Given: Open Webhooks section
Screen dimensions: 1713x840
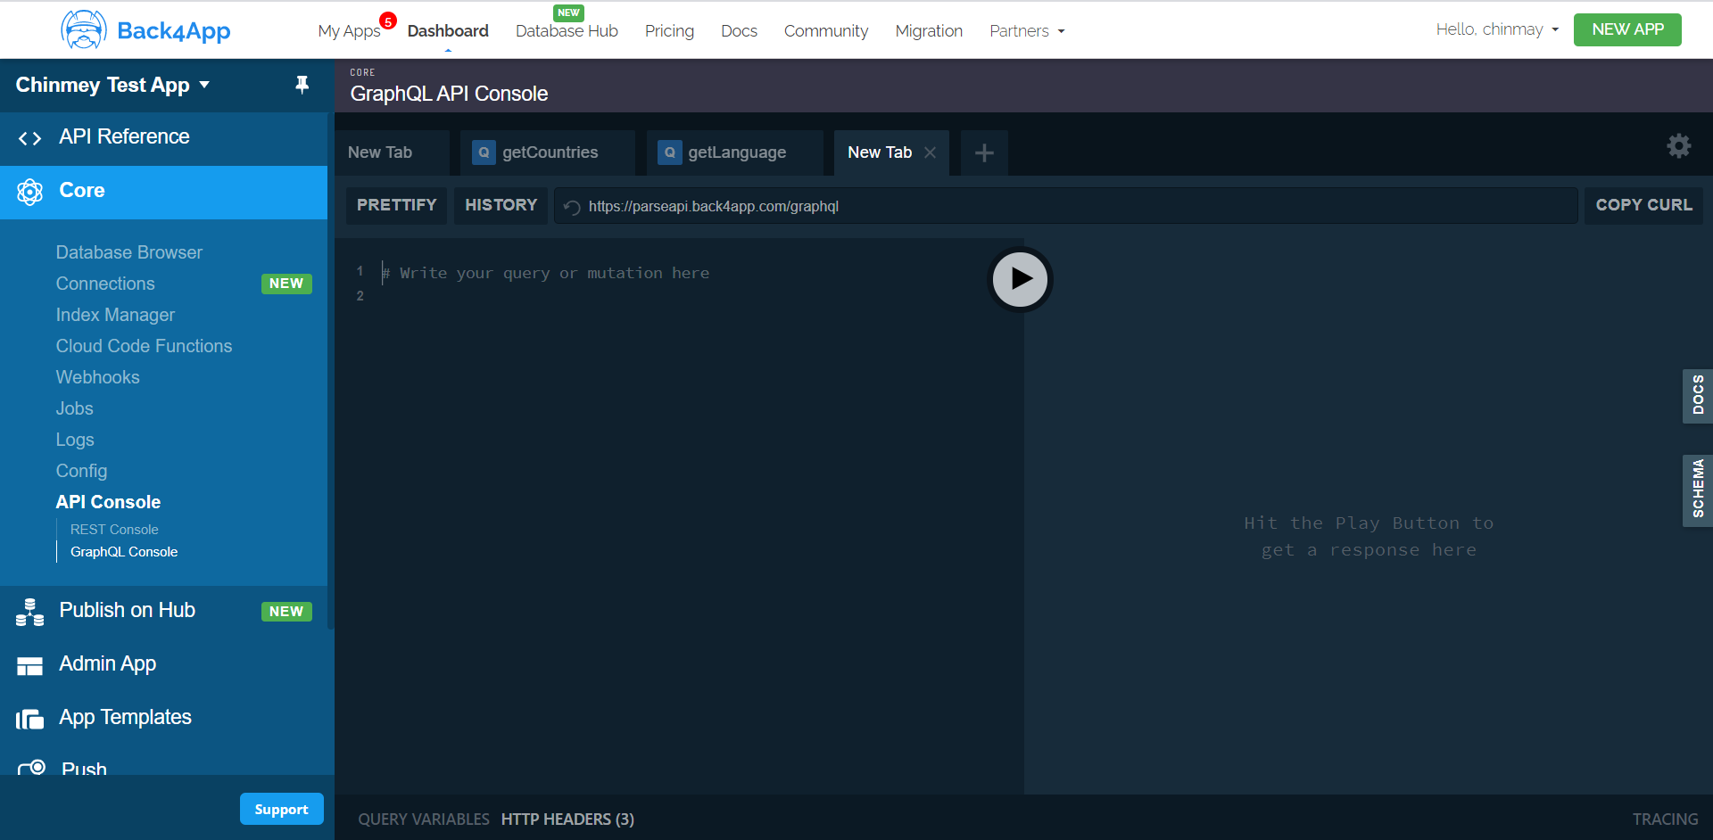Looking at the screenshot, I should click(x=97, y=377).
